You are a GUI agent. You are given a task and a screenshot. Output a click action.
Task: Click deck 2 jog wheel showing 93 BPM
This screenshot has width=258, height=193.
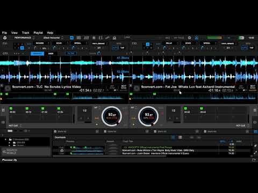pos(148,116)
